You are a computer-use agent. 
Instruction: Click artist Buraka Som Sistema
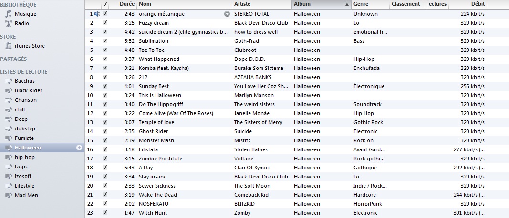tap(259, 68)
